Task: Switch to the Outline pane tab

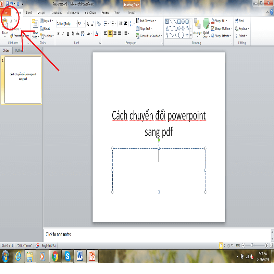Action: click(x=19, y=50)
